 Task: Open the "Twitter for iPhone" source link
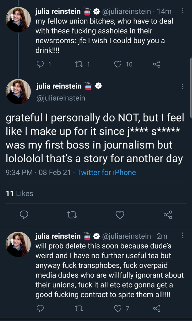click(x=106, y=173)
